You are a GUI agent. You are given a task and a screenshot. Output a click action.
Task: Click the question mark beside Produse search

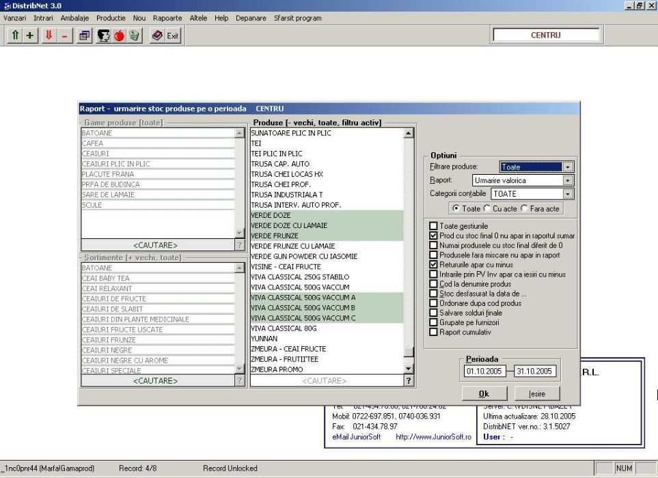pyautogui.click(x=409, y=380)
